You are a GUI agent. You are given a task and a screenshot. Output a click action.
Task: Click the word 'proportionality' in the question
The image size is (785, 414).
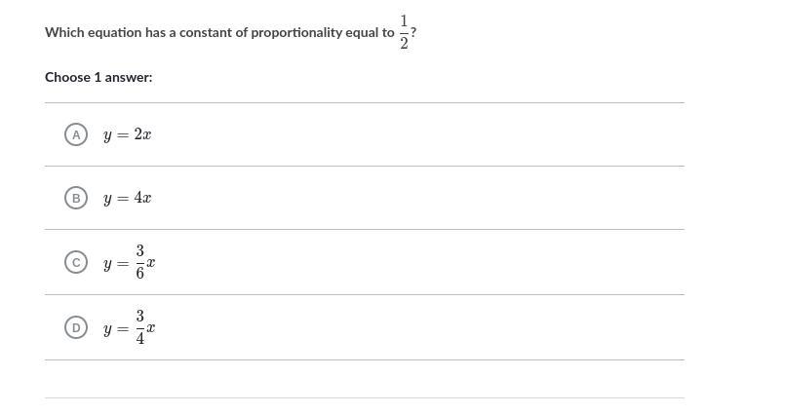pos(295,32)
